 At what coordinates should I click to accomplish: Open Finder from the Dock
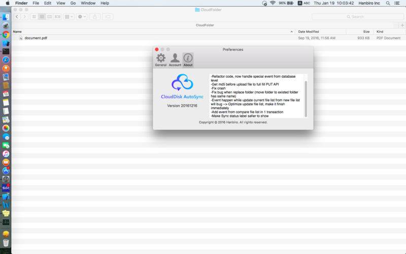[x=6, y=17]
